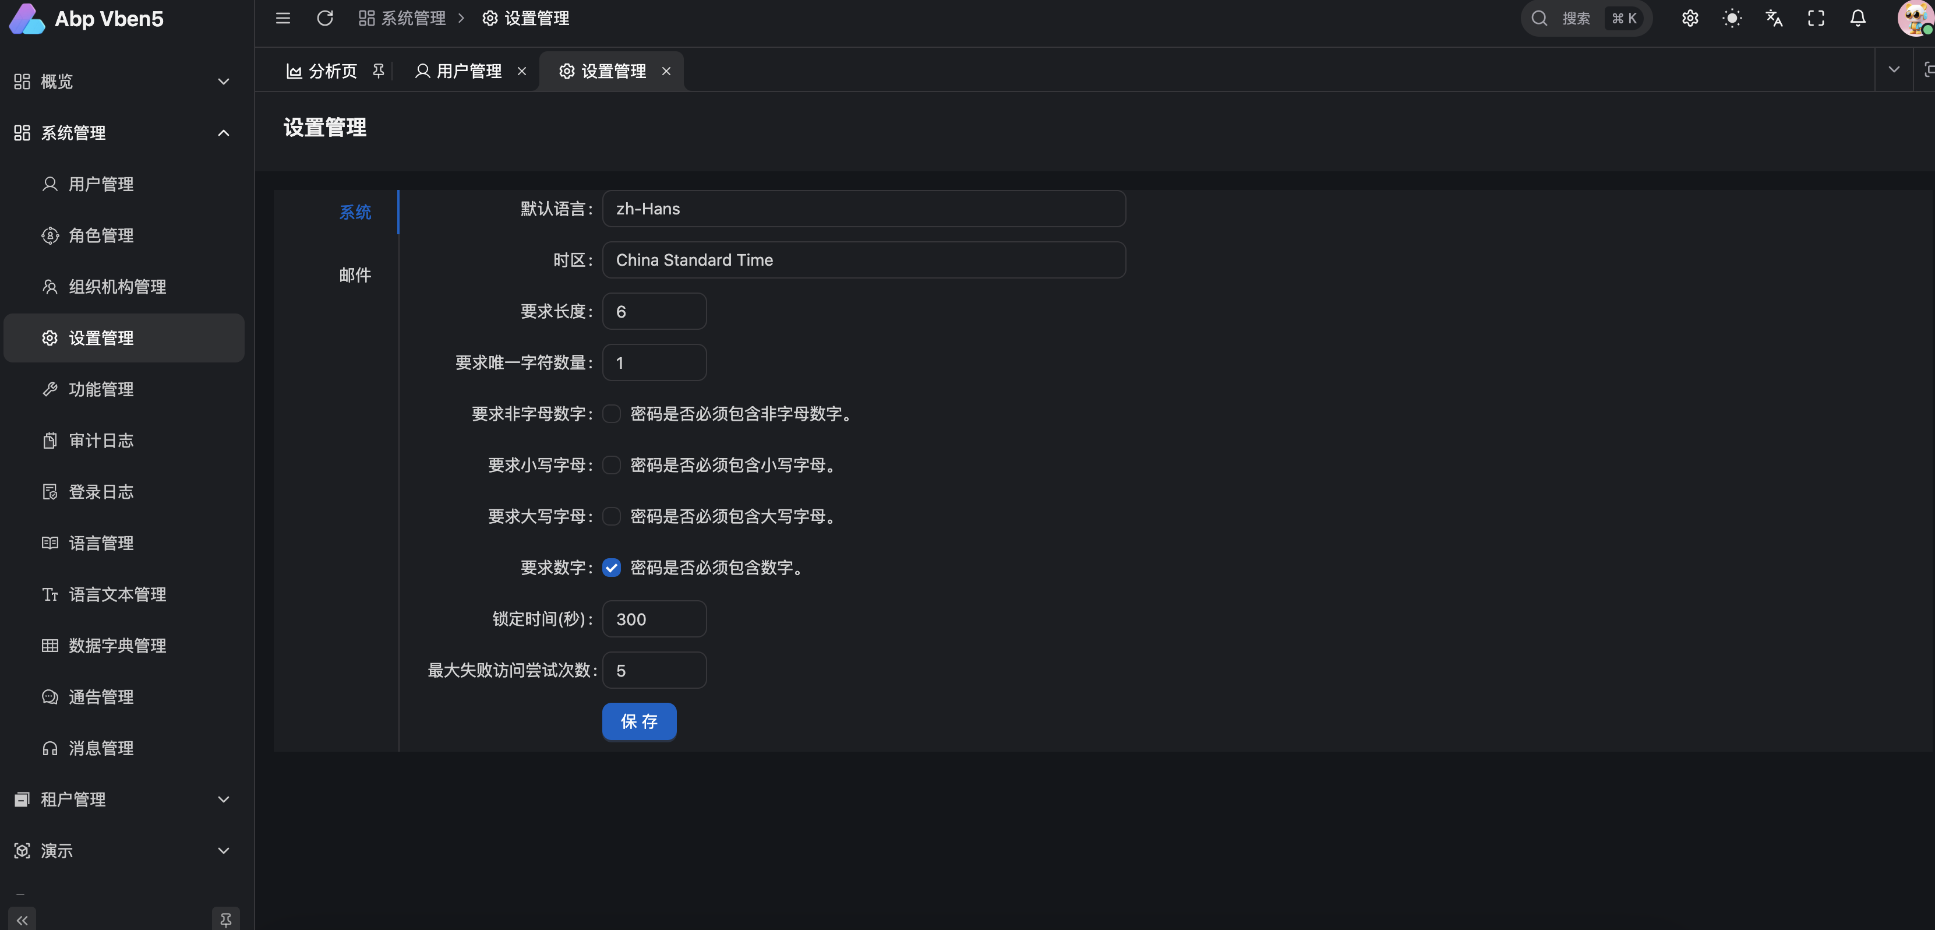Open the 搜索 search box
This screenshot has height=930, width=1935.
point(1586,18)
